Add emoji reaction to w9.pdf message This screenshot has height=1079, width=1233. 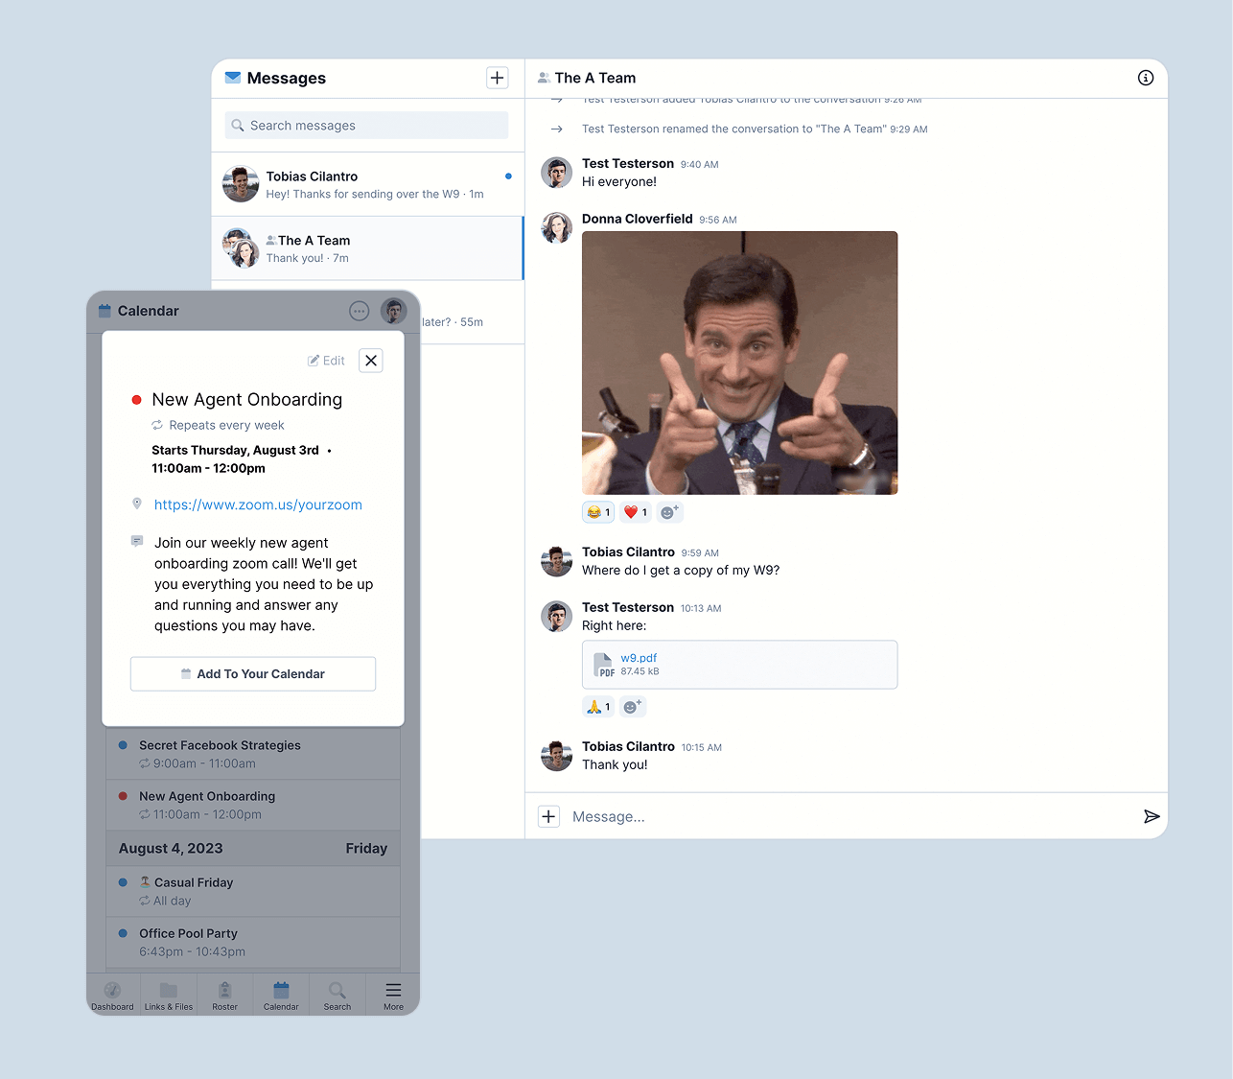[632, 707]
